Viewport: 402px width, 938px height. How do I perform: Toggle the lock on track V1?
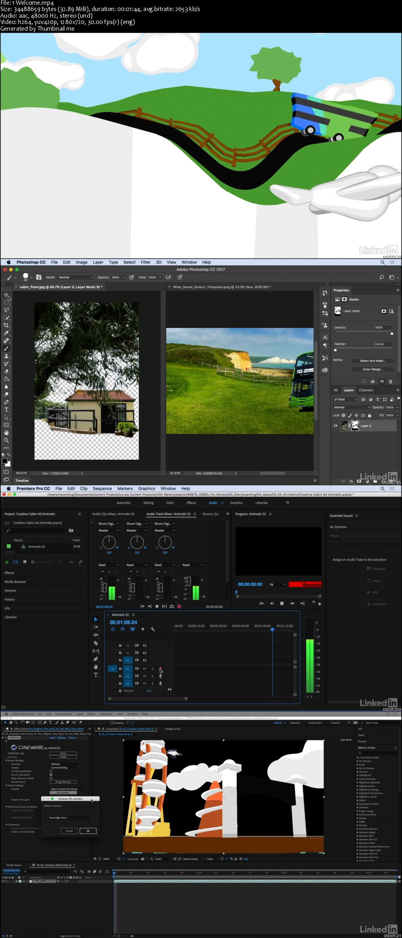click(x=120, y=660)
